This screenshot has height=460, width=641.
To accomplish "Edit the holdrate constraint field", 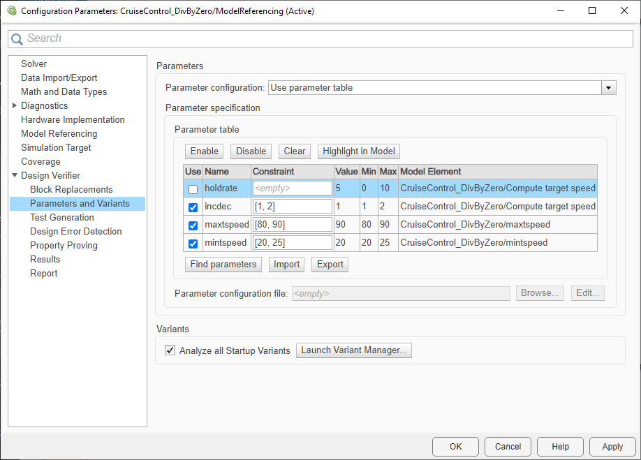I will point(293,188).
